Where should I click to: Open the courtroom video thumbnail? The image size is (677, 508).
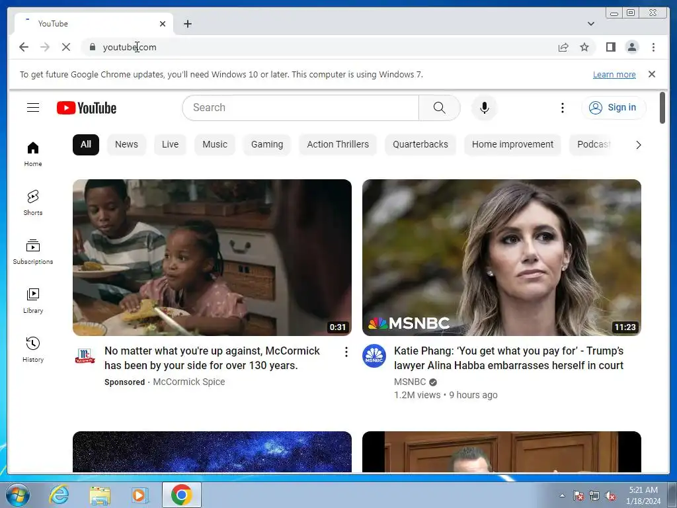502,451
